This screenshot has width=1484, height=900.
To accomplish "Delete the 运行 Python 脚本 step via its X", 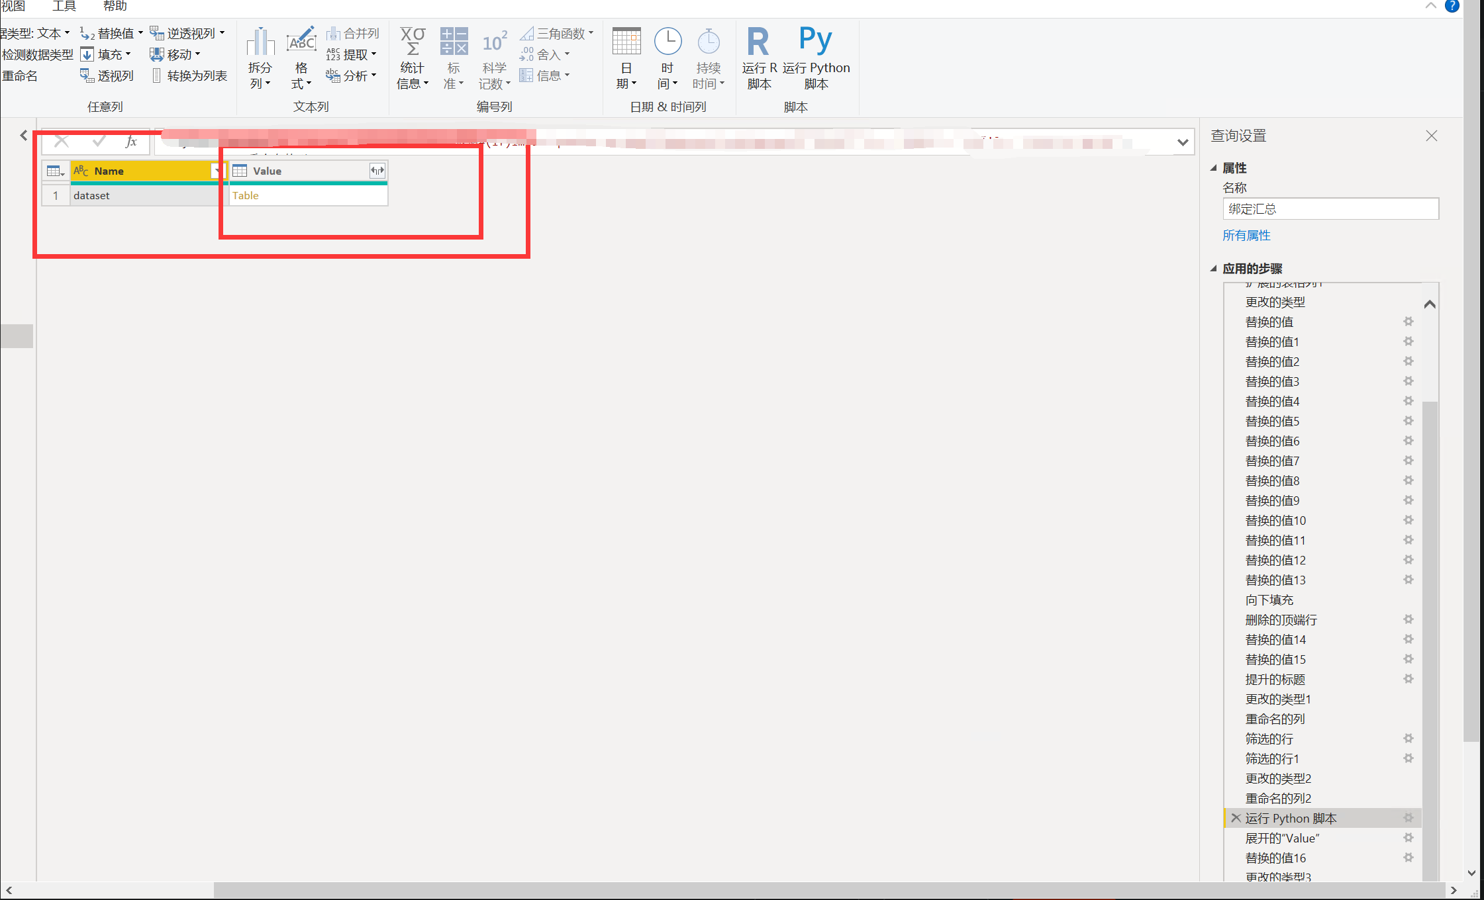I will [1236, 818].
